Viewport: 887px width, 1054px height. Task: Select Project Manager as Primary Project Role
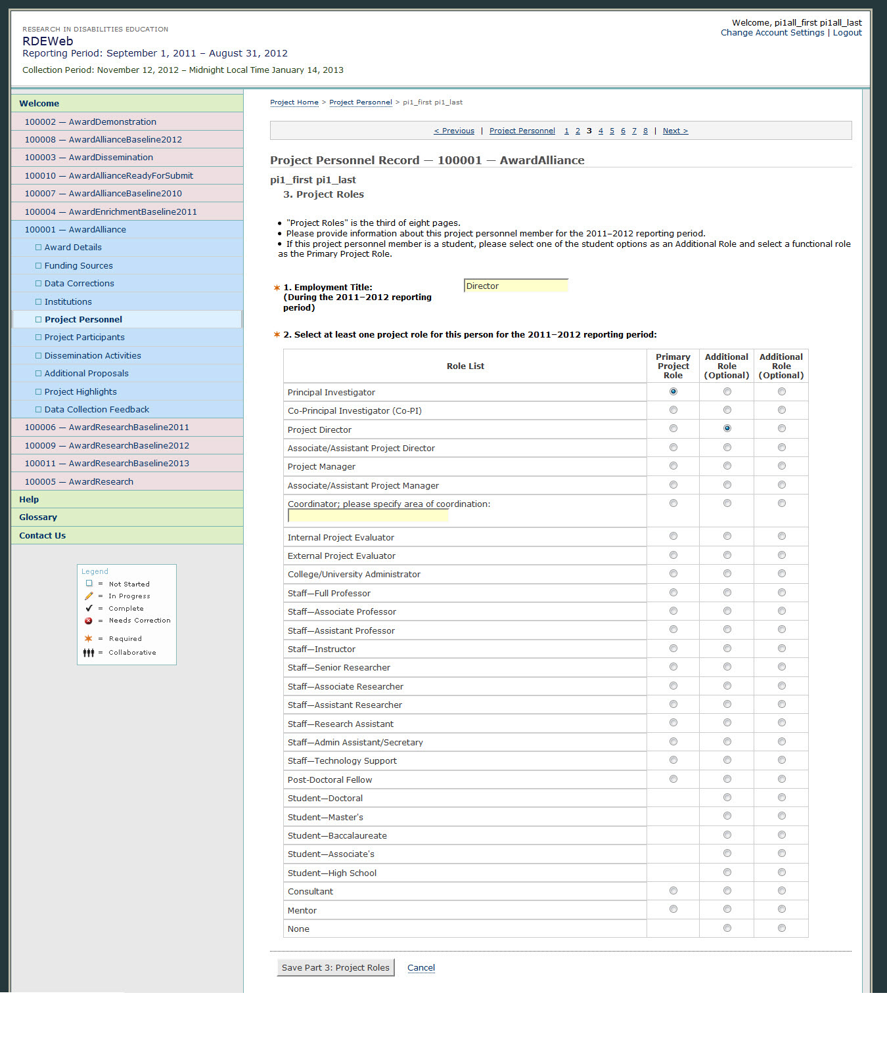[673, 466]
